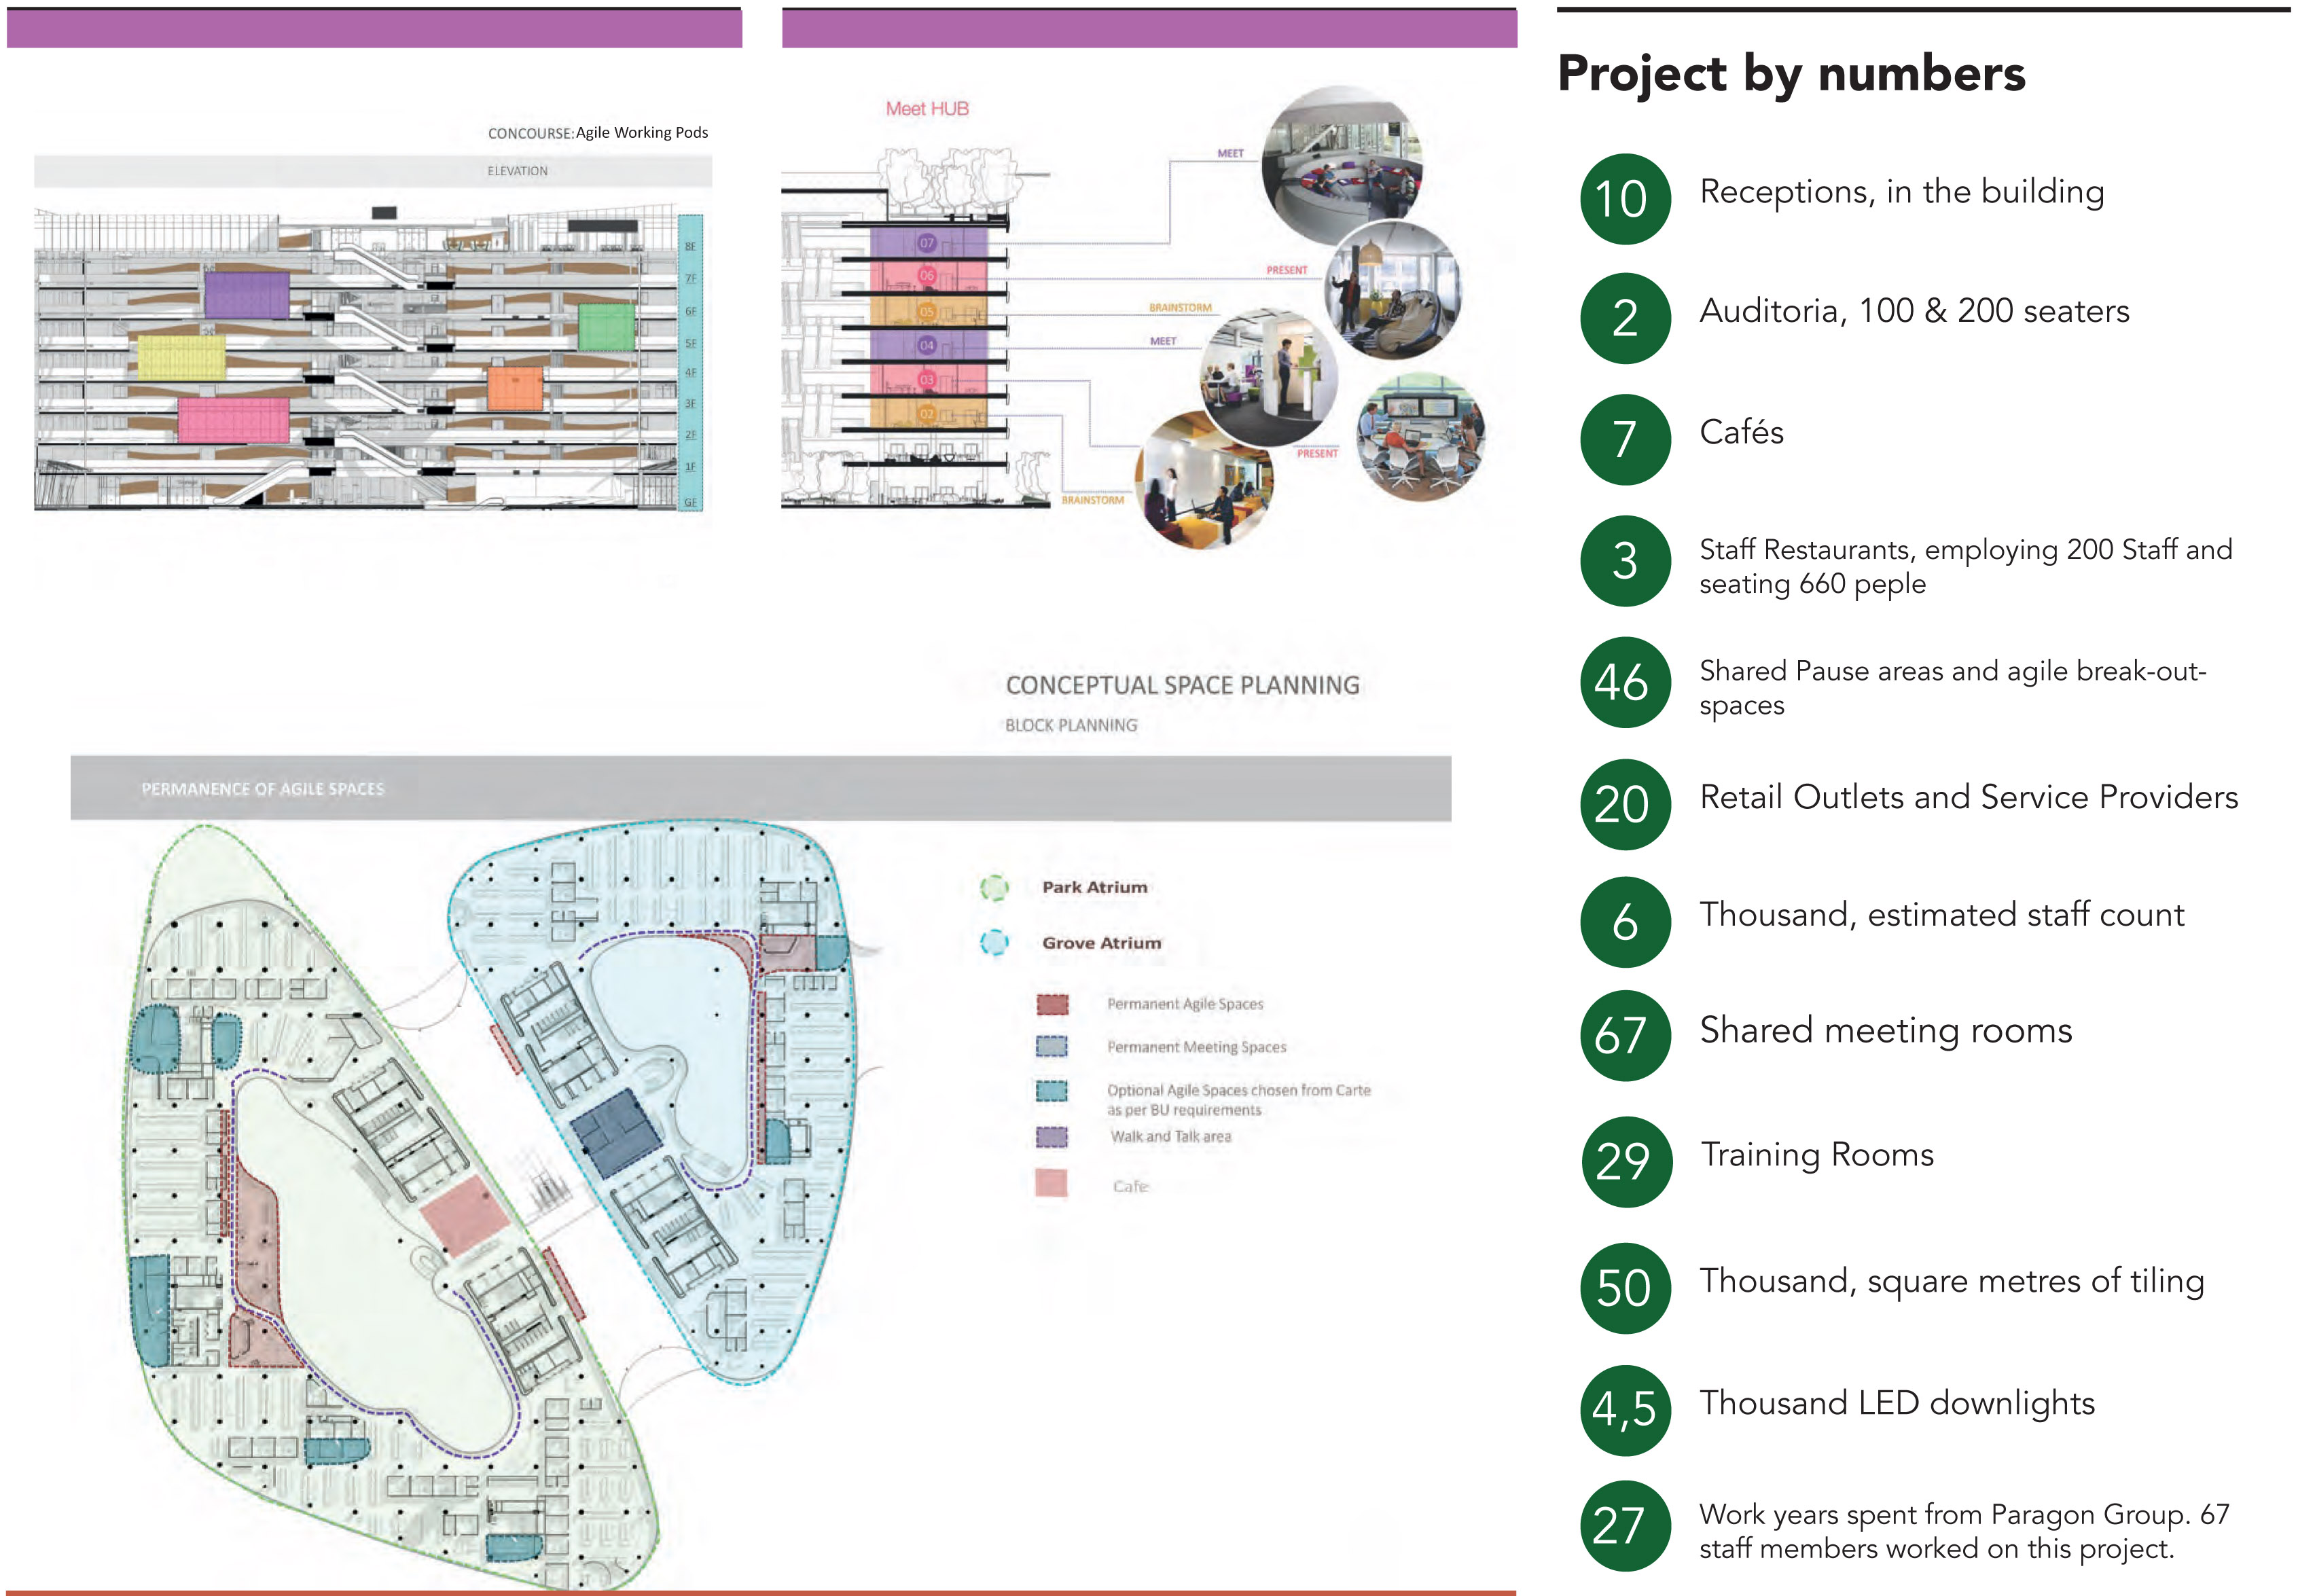Click 'CONCOURSE: Agile Working Pods' caption

pyautogui.click(x=597, y=133)
